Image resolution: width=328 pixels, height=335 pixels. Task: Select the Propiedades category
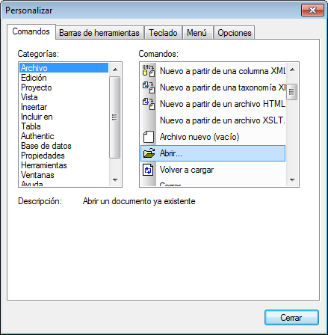(x=64, y=156)
